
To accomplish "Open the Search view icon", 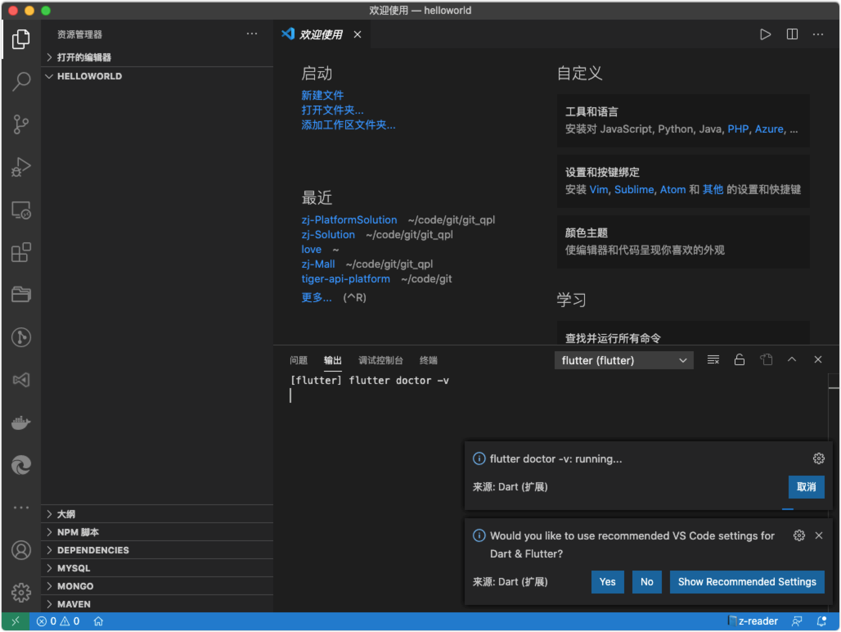I will coord(21,81).
